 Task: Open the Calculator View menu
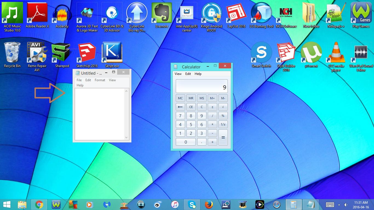coord(178,74)
